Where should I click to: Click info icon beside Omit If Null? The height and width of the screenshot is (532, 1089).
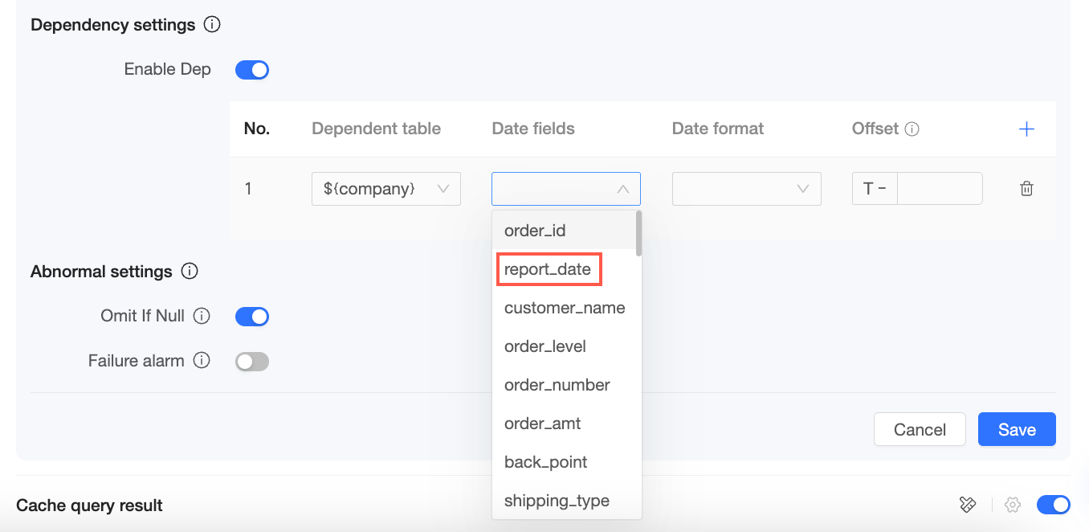(202, 316)
